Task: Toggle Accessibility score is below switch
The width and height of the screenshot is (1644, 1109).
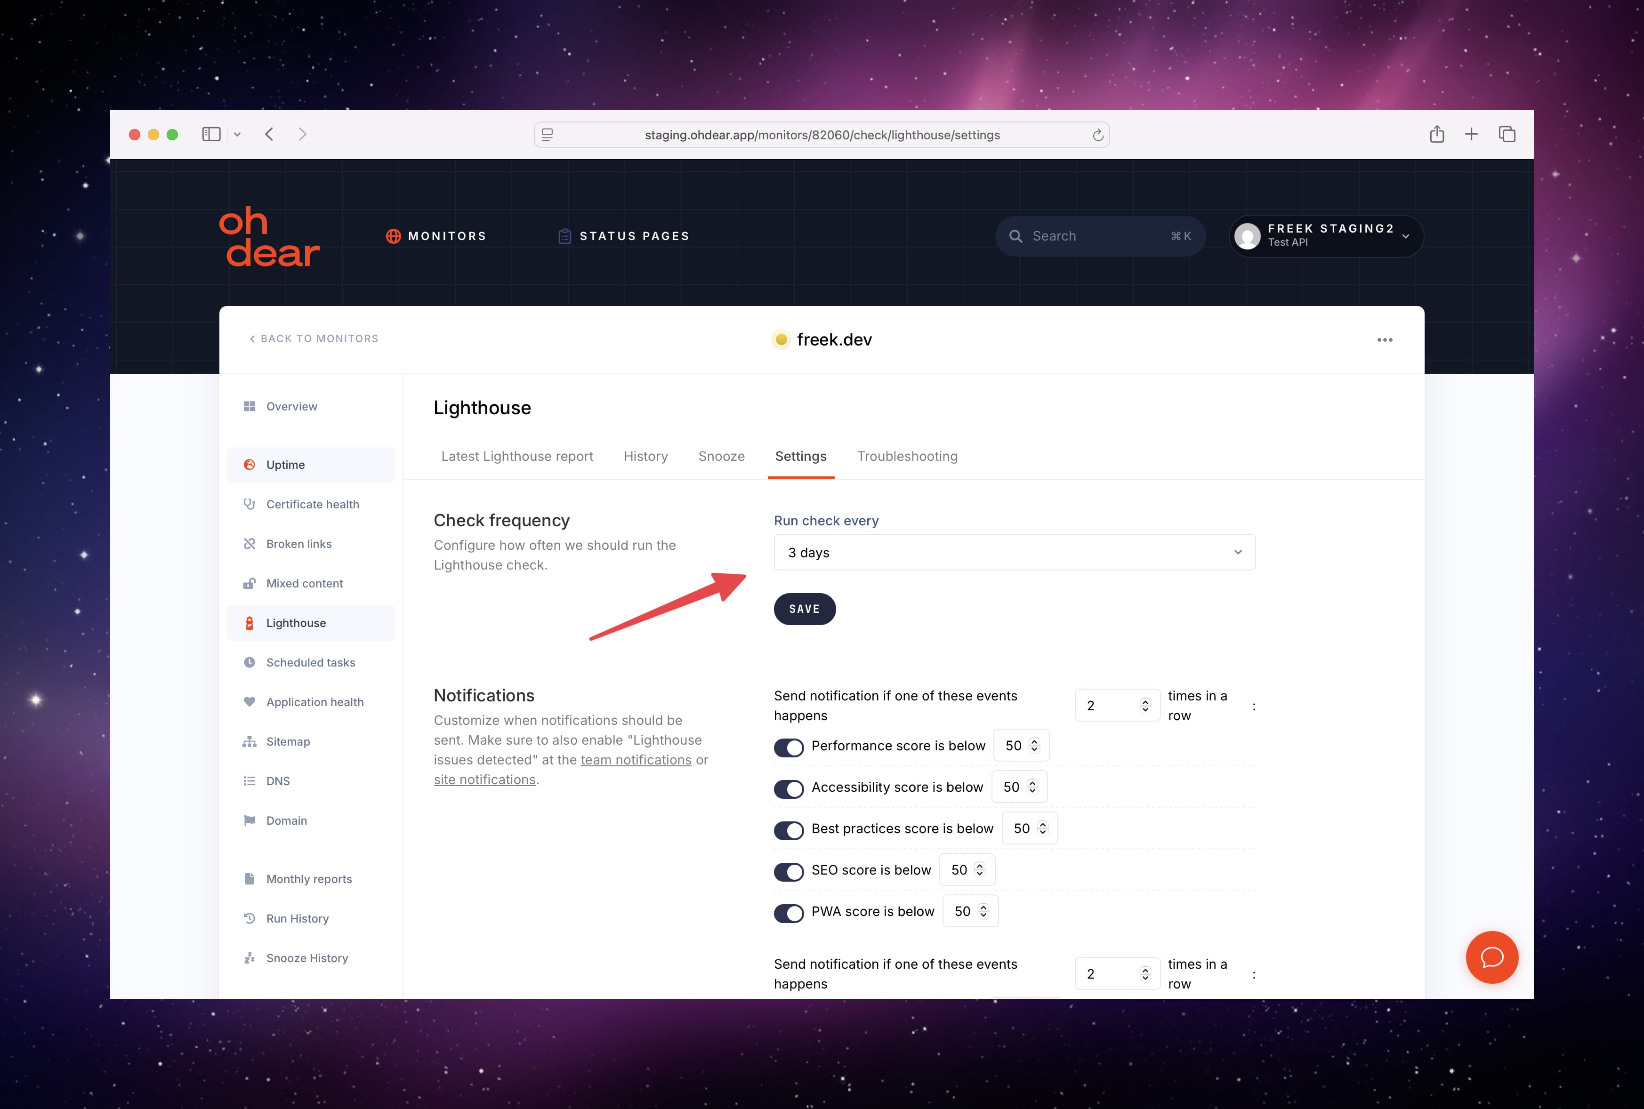Action: click(789, 789)
